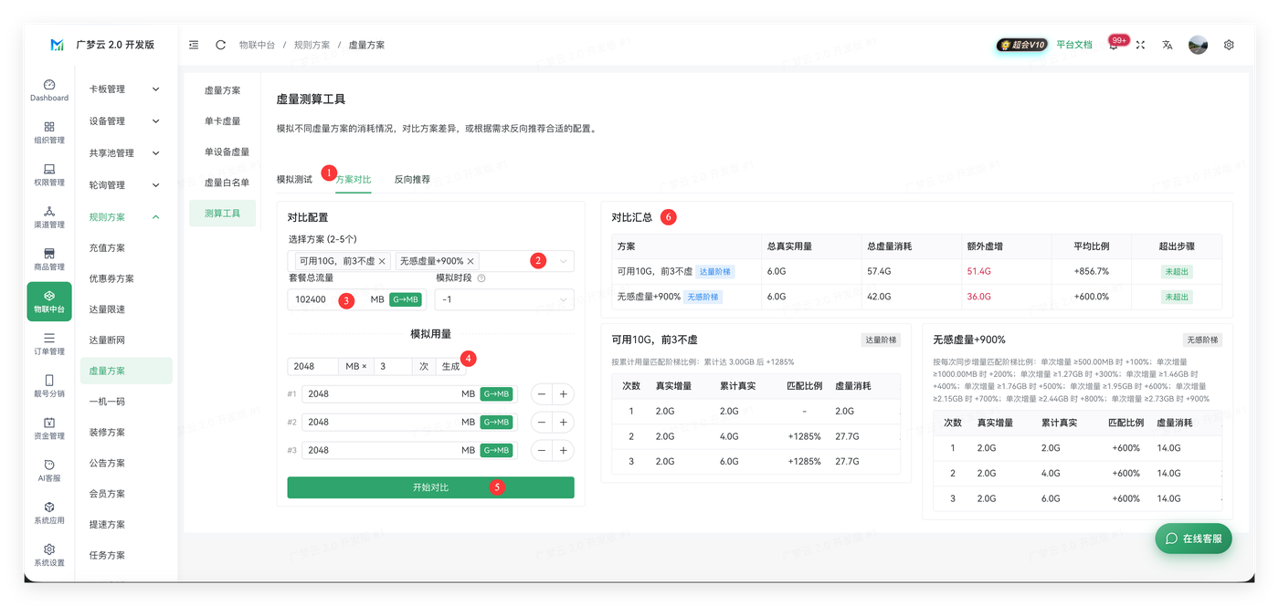
Task: Switch to the 模拟测试 tab
Action: [294, 180]
